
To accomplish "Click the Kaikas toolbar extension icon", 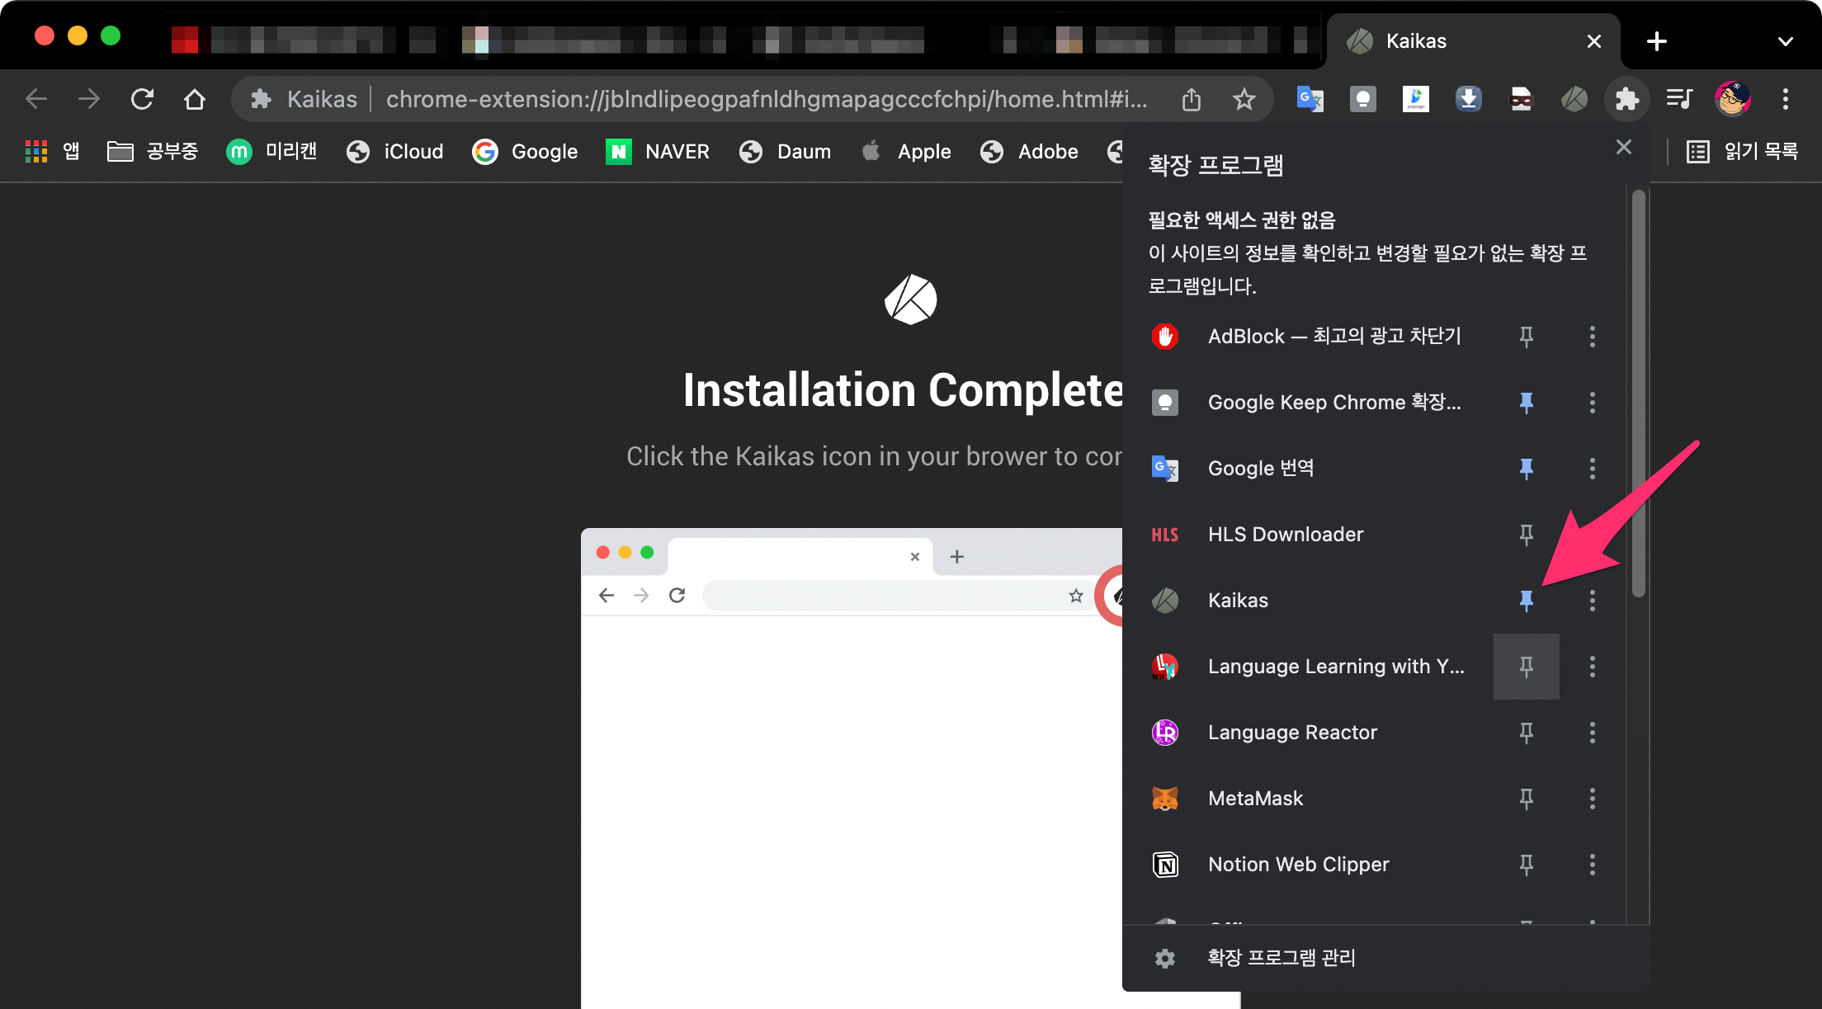I will pos(1574,100).
